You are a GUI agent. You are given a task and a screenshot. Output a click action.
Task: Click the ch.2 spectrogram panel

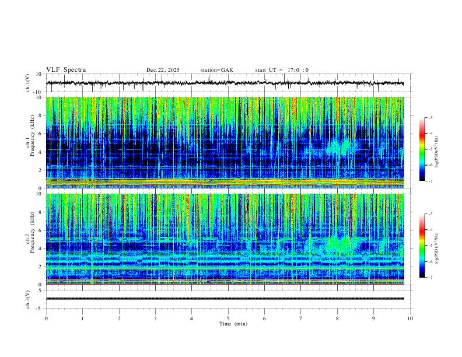pos(225,239)
